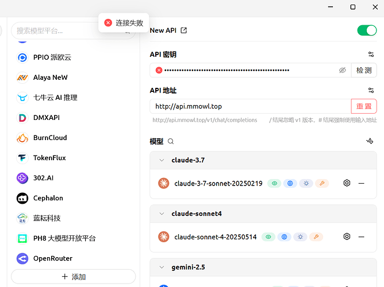Click reasoning tag of claude-sonnet-4-20250514
The height and width of the screenshot is (287, 384).
300,237
